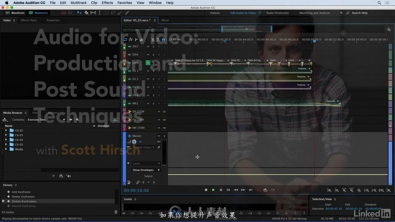The width and height of the screenshot is (395, 222).
Task: Toggle Media Browser auto-play speaker icon
Action: (x=69, y=176)
